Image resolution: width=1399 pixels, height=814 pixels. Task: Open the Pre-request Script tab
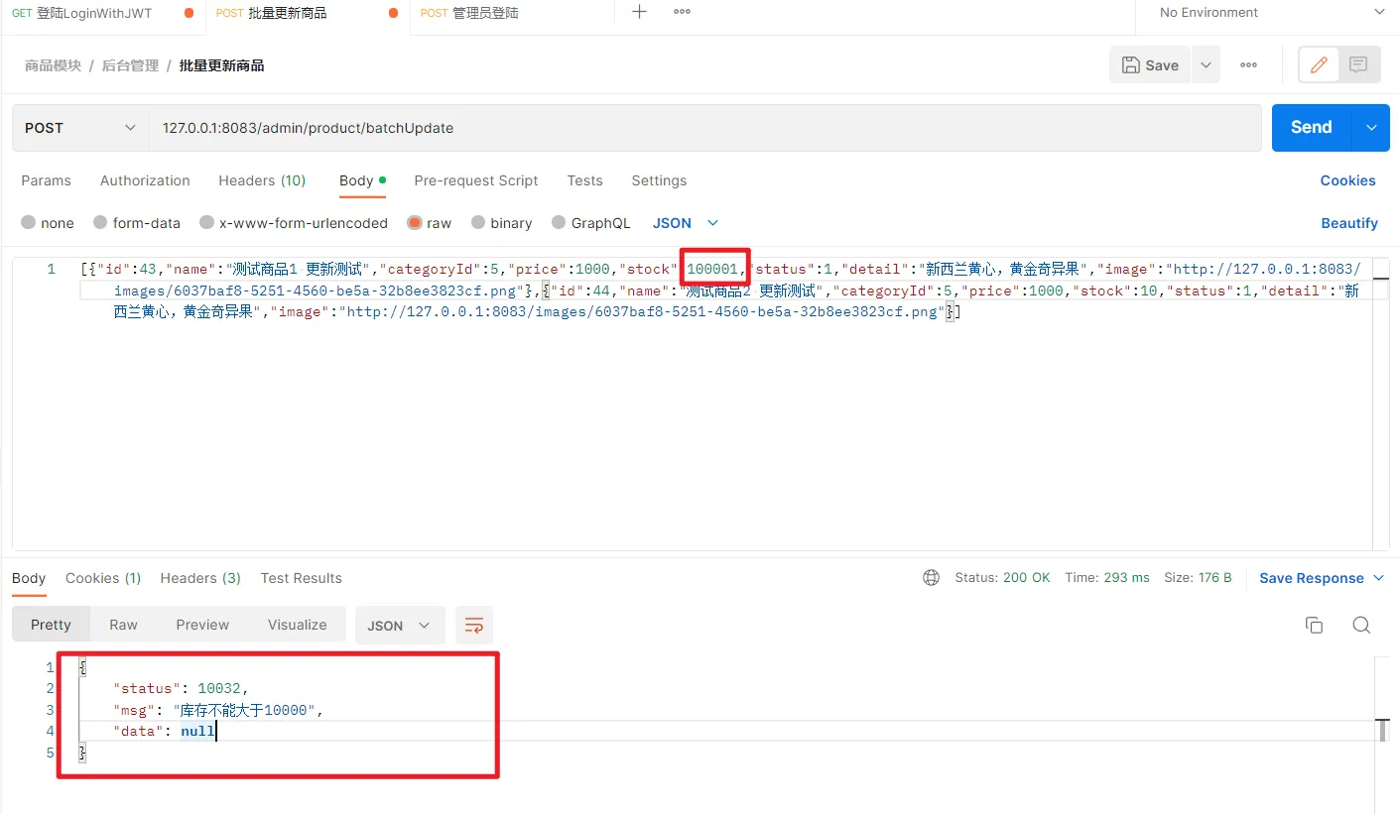[x=475, y=180]
